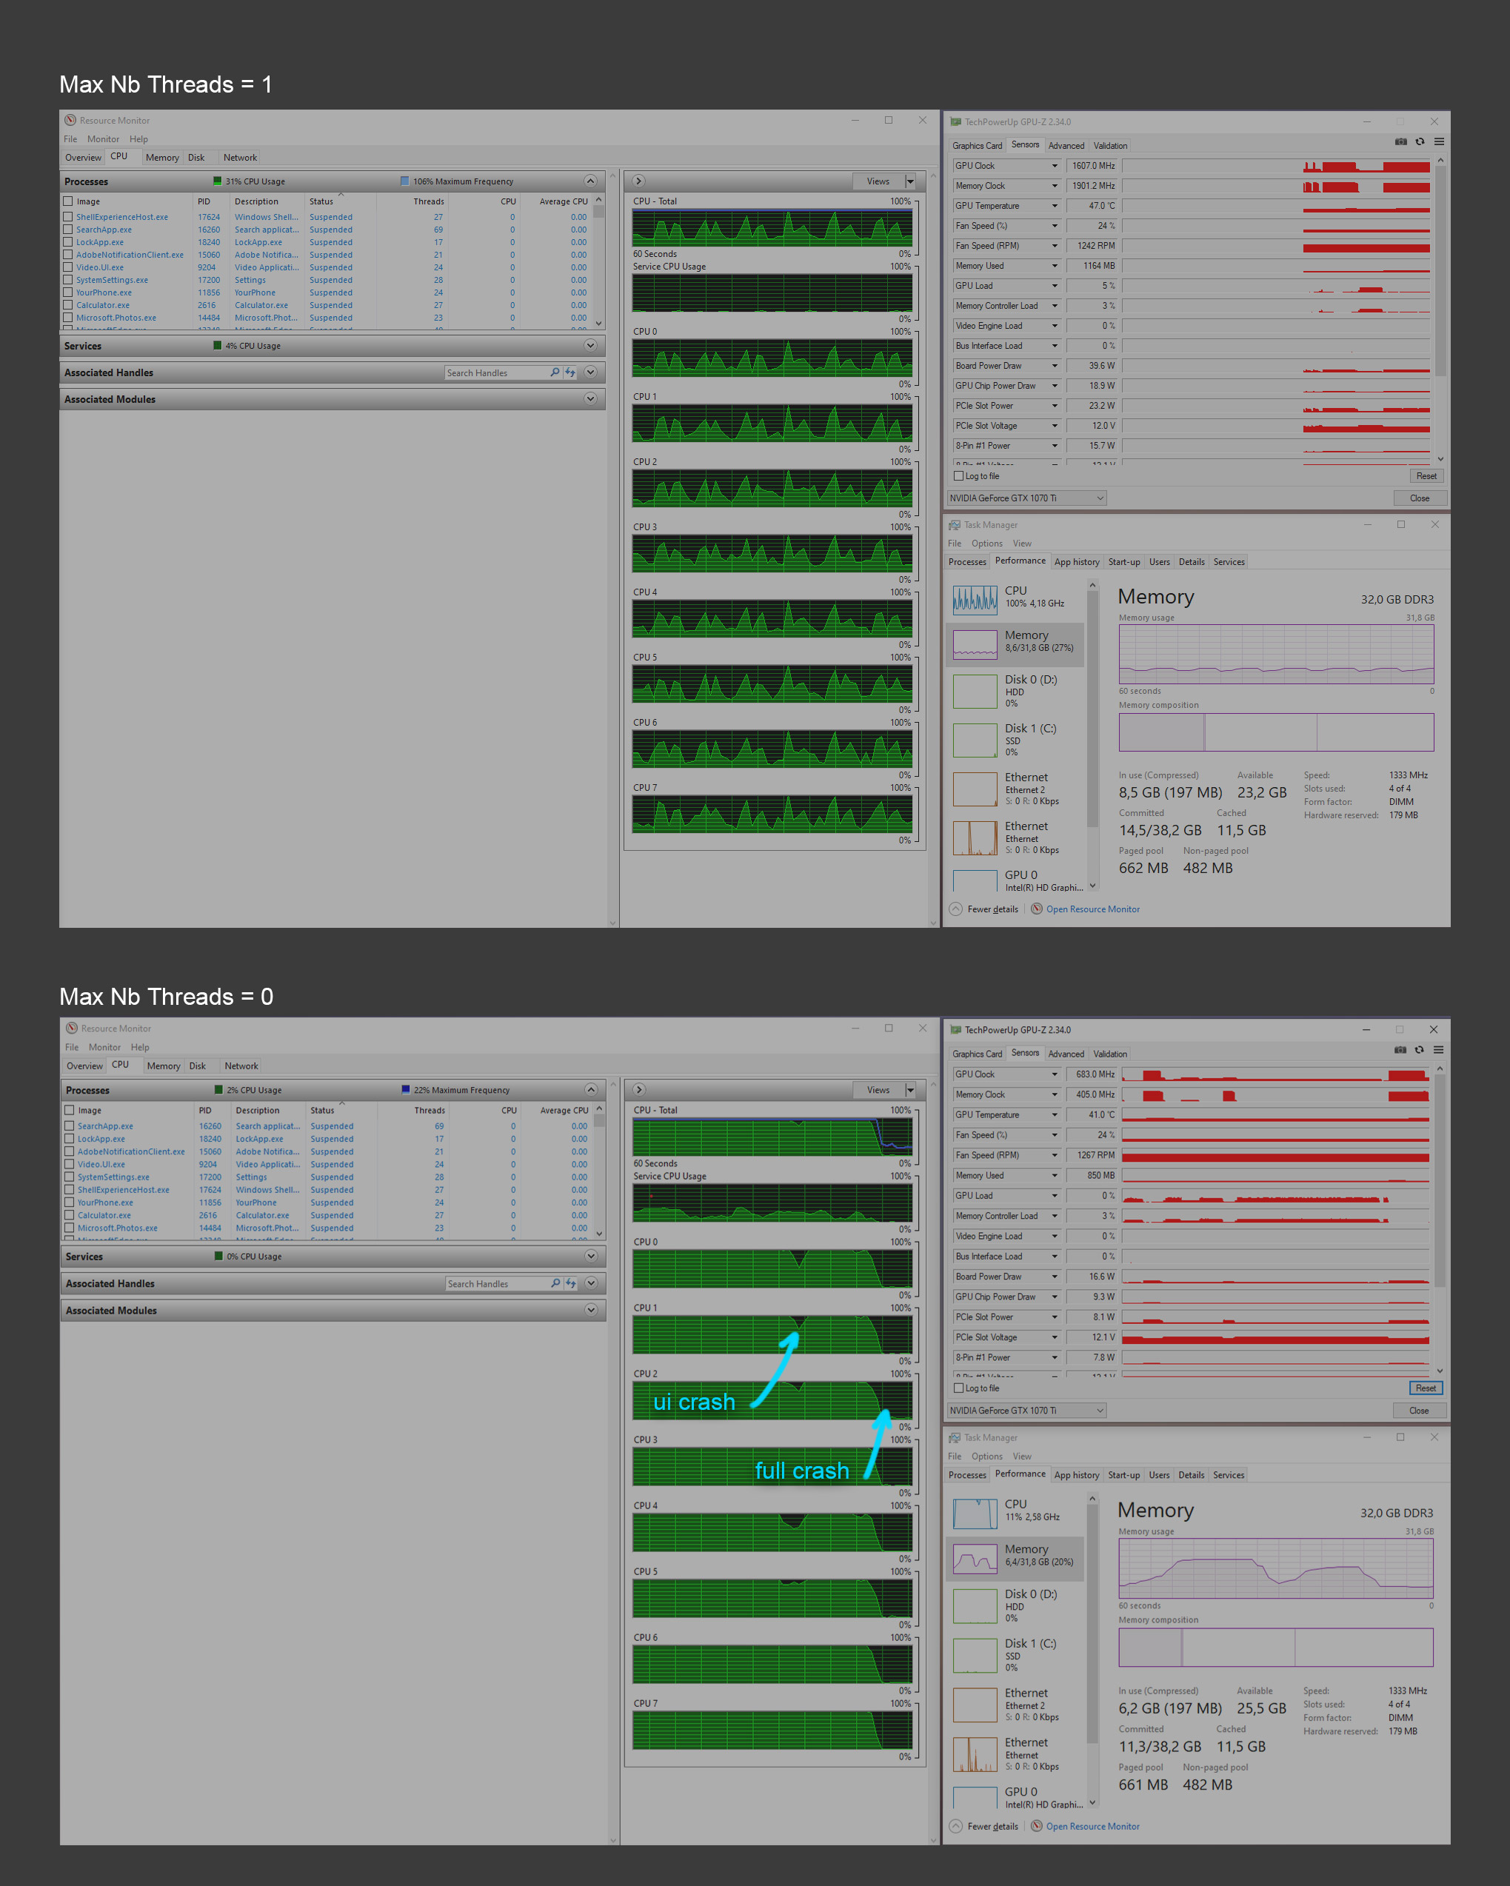
Task: Tick the PID 2616 Calculator.exe checkbox under Max Nb Threads = 1
Action: tap(68, 305)
